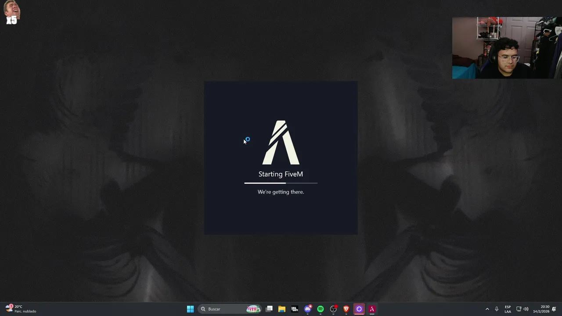Open File Explorer from the taskbar

tap(282, 309)
